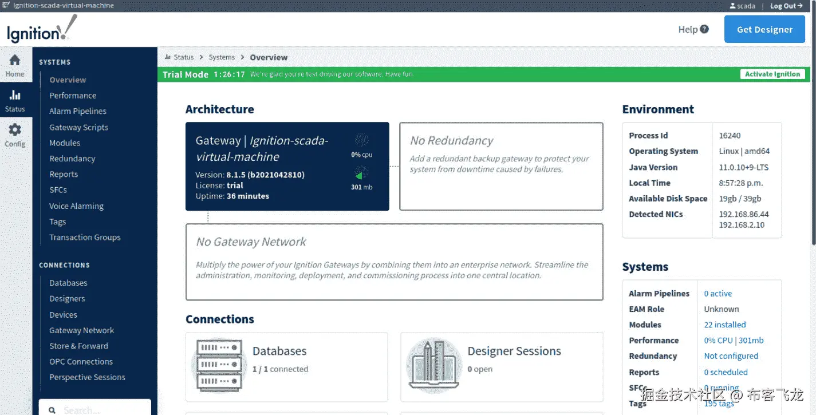Click the Operating System Linux | amd64 value
Screen dimensions: 816x415
pyautogui.click(x=744, y=151)
